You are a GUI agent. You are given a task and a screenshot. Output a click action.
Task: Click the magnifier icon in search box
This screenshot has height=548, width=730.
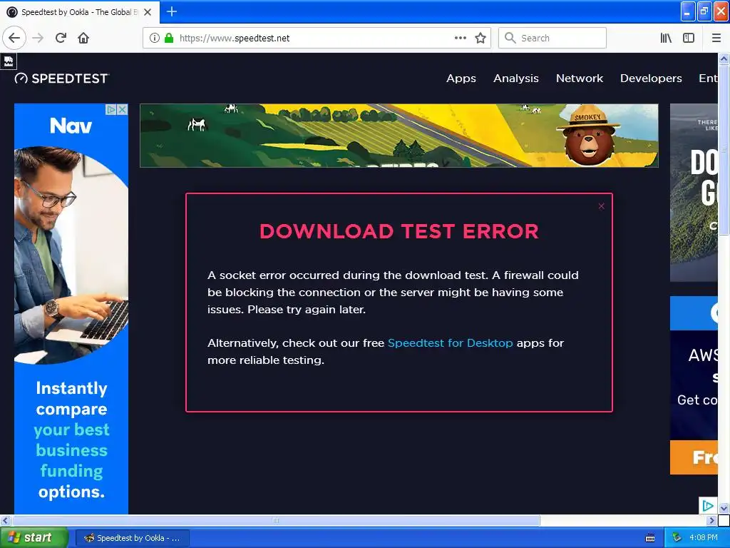[510, 38]
